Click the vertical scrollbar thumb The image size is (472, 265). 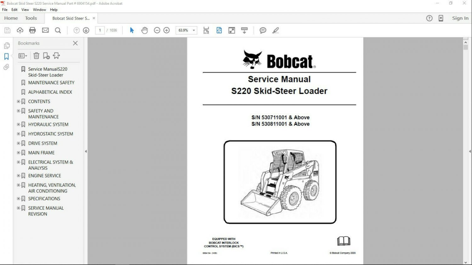tap(466, 47)
